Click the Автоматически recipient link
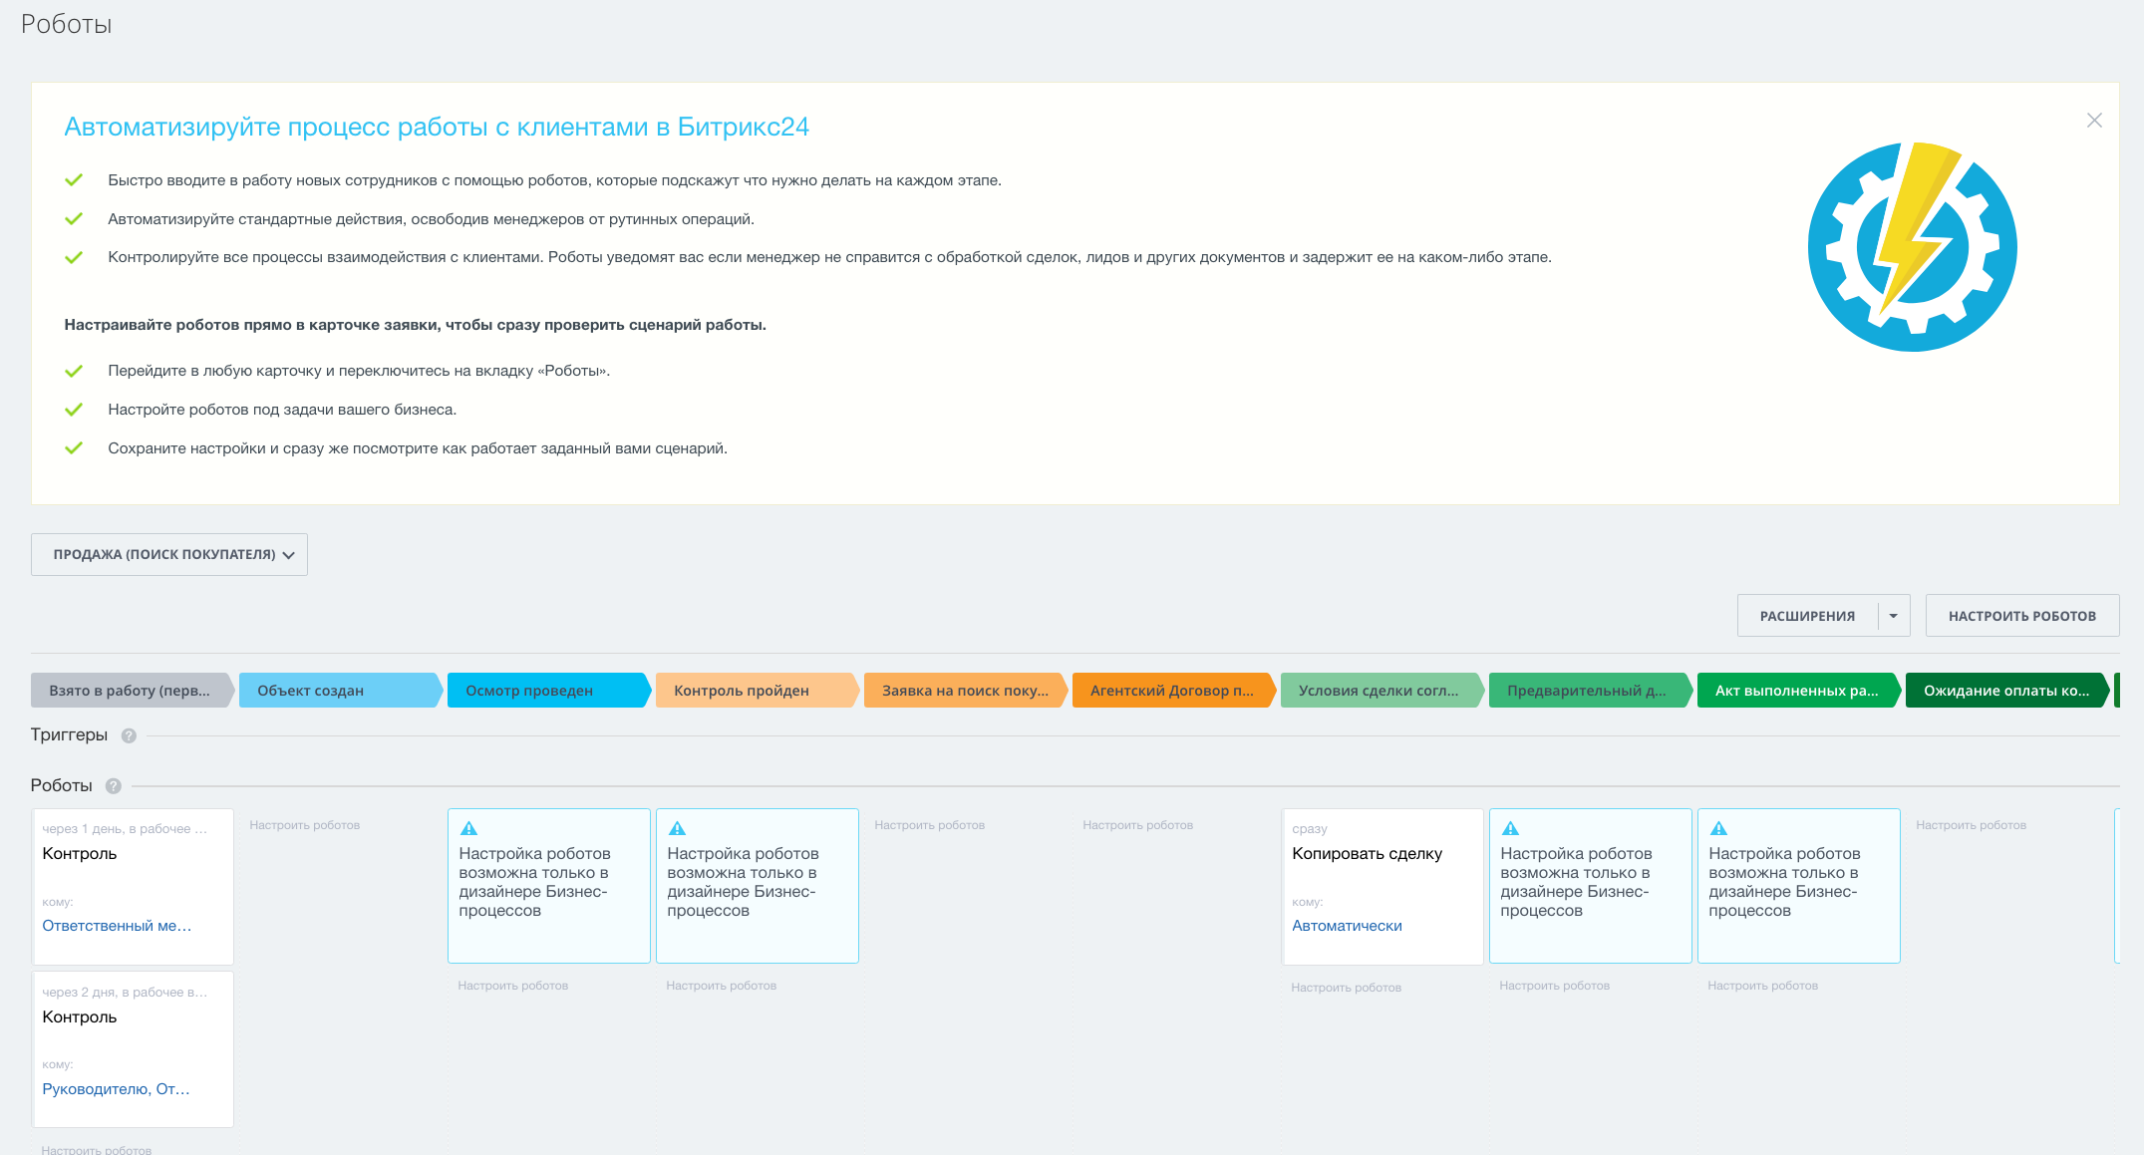 point(1347,926)
